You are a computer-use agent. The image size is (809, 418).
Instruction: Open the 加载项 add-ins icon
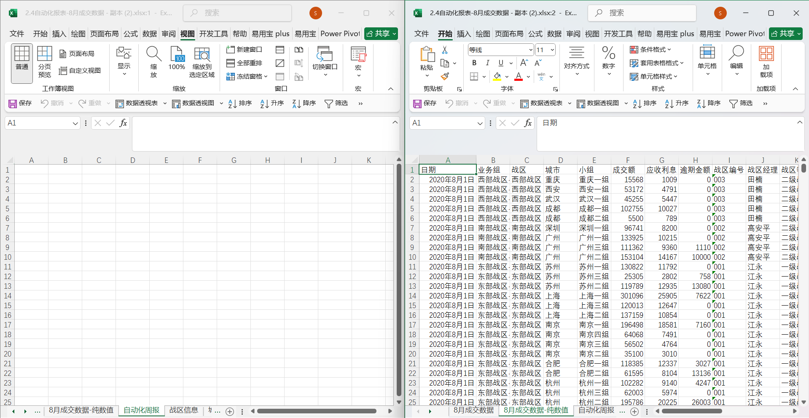[766, 62]
